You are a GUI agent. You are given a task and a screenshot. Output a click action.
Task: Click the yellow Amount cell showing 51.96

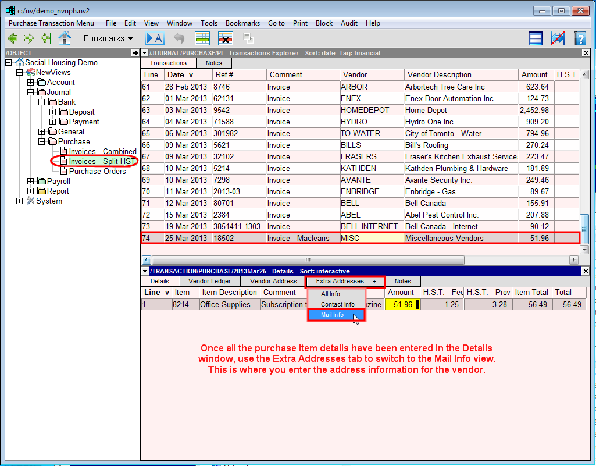click(402, 304)
